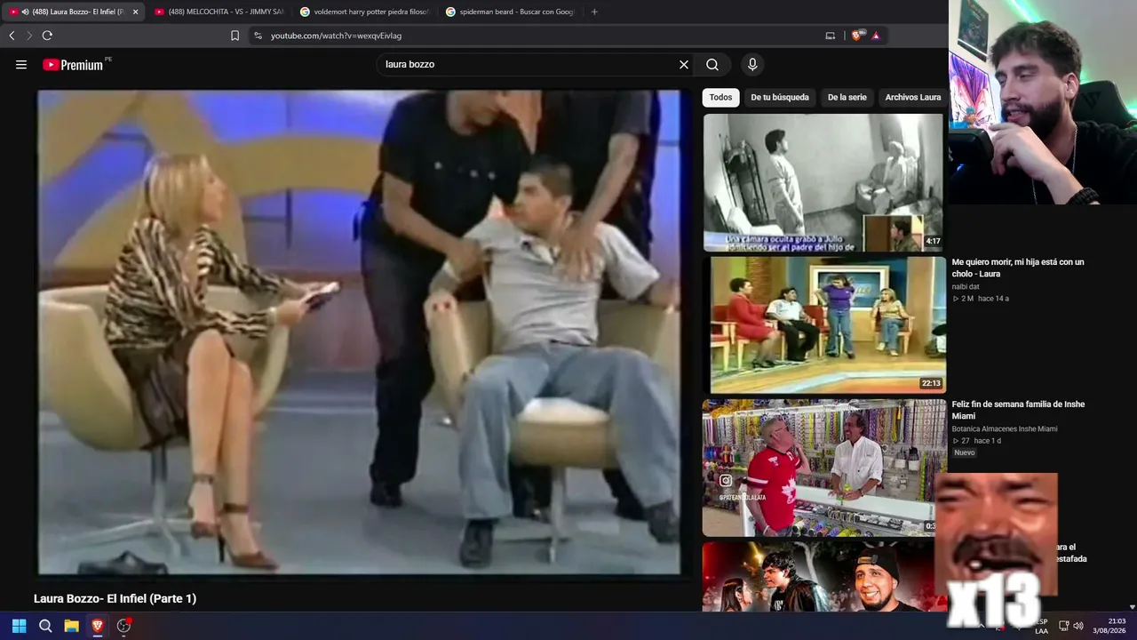Open Brave Shields lion icon
Image resolution: width=1137 pixels, height=640 pixels.
point(856,36)
